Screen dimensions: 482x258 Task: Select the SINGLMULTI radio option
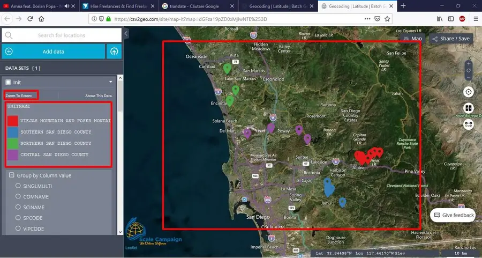coord(18,186)
